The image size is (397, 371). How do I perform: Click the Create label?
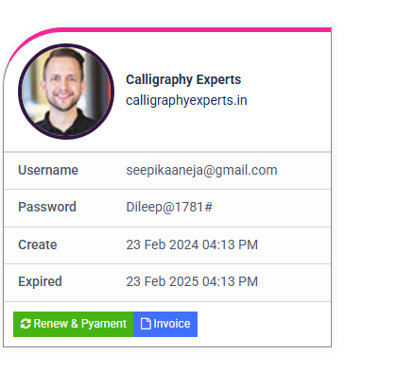pyautogui.click(x=38, y=245)
